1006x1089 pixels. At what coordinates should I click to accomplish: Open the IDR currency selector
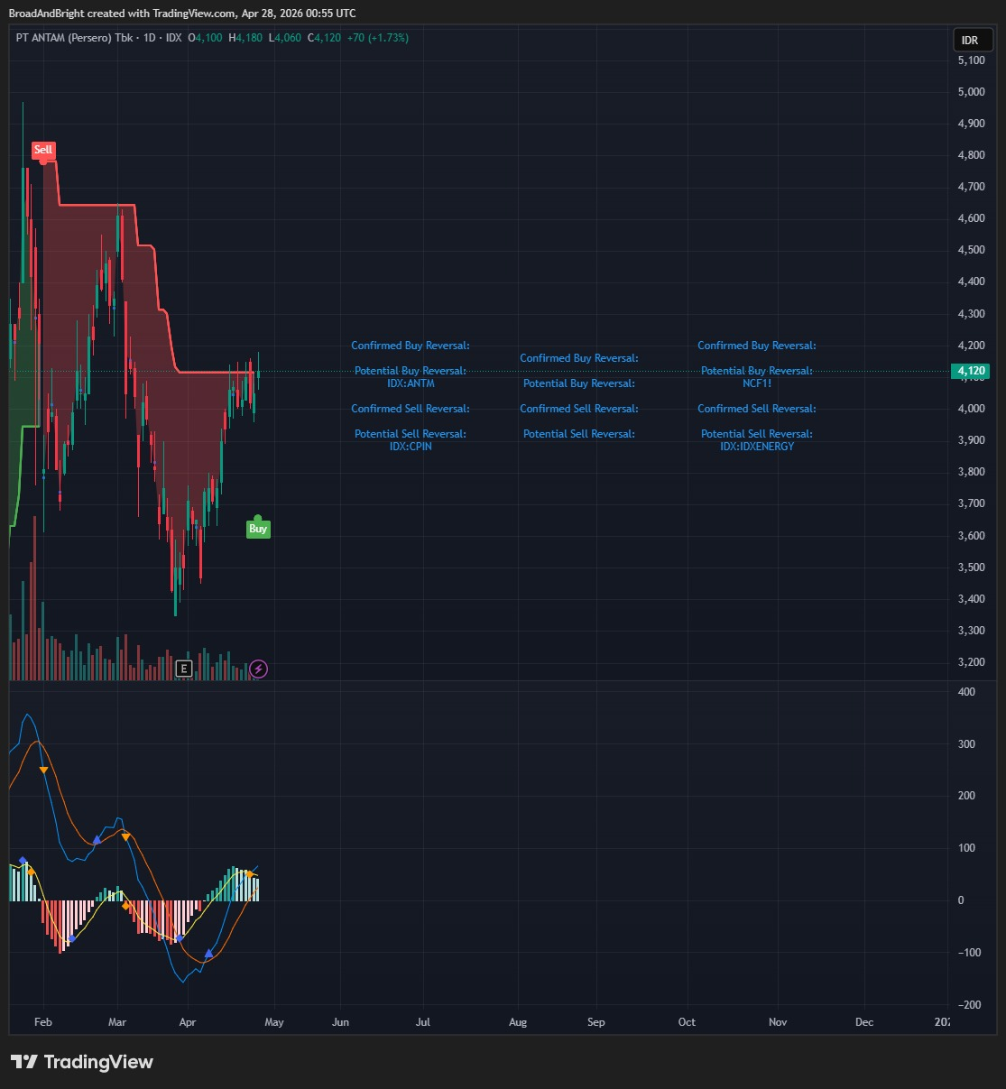pyautogui.click(x=970, y=41)
